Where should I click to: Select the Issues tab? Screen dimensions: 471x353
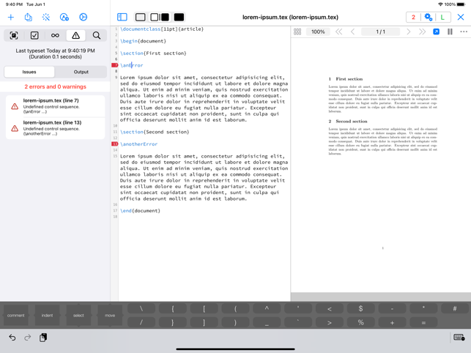pos(29,72)
